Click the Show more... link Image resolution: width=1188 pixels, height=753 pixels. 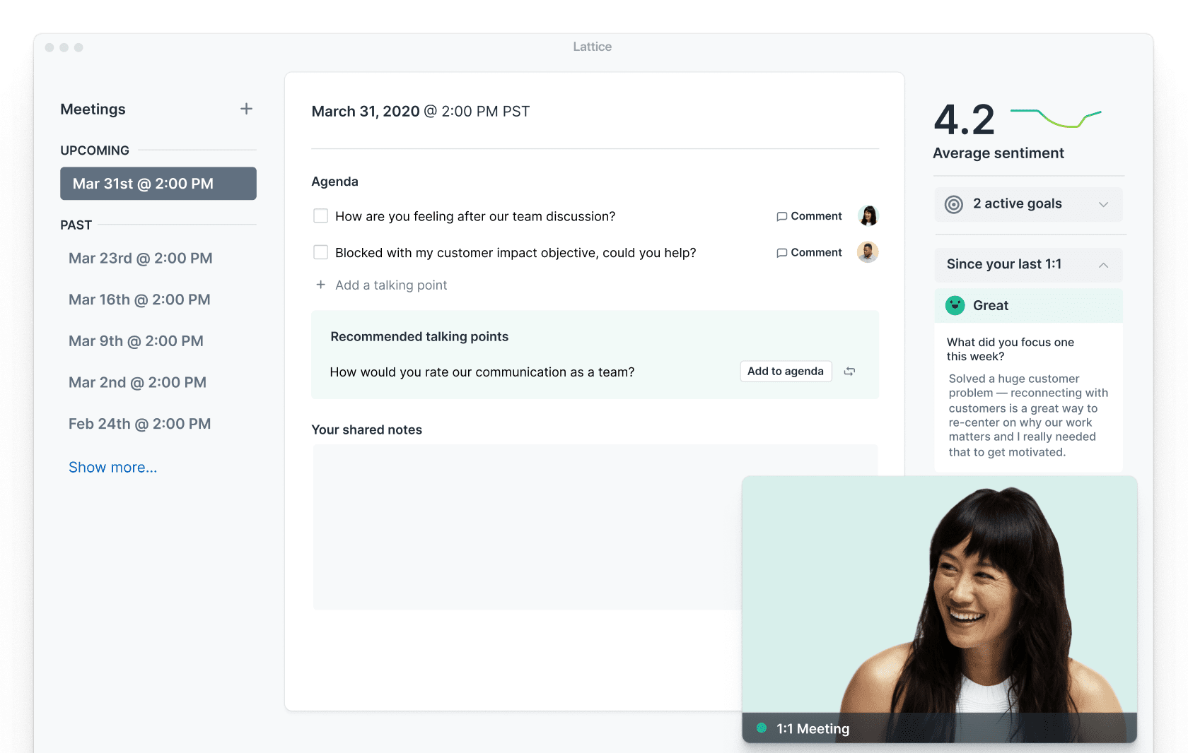point(113,468)
